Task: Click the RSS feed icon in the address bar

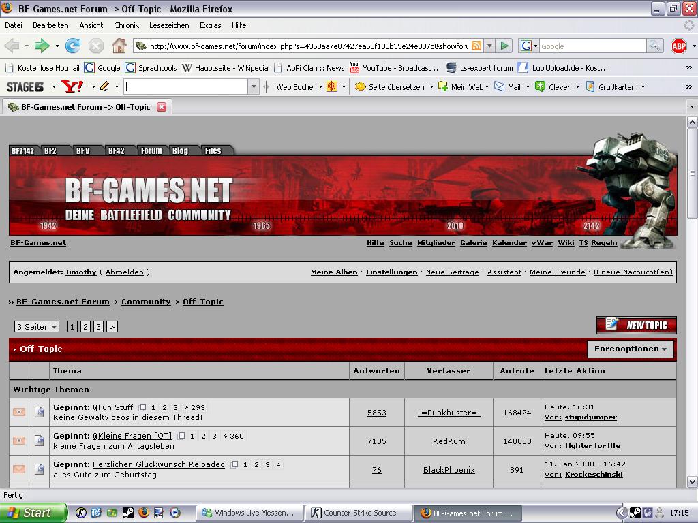Action: coord(476,46)
